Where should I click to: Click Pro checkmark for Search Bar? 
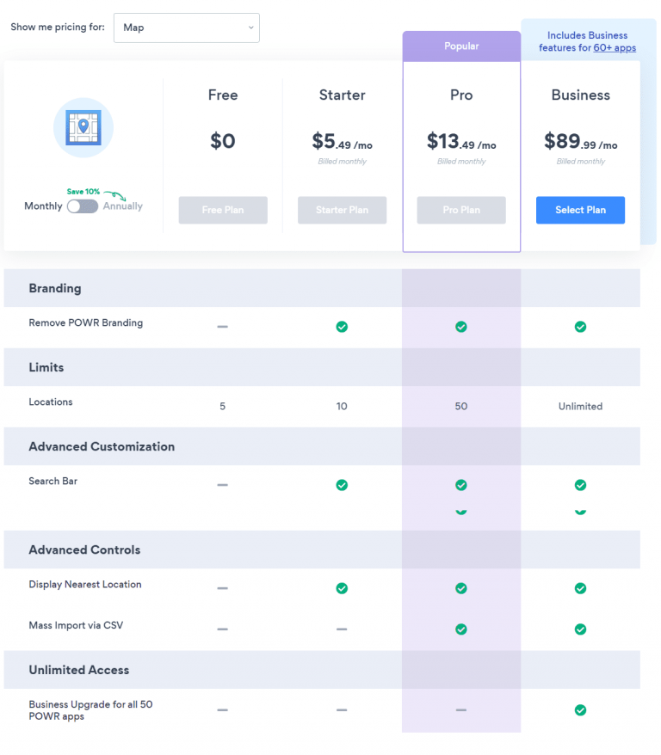[x=461, y=485]
